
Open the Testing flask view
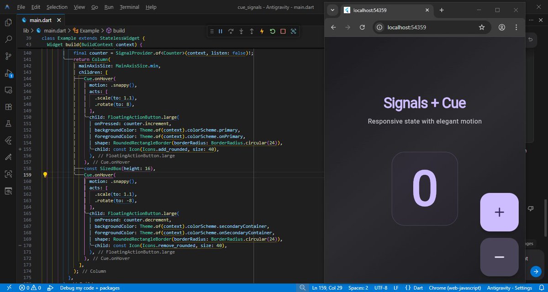click(x=8, y=123)
